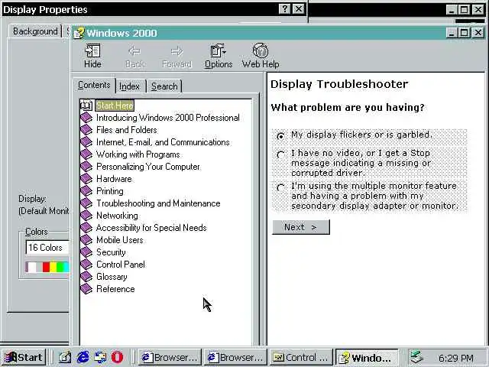
Task: Open the 16 Colors dropdown in Display Properties
Action: [47, 248]
